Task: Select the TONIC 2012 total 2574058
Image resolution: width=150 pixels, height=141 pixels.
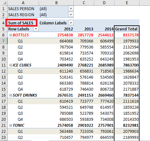Action: tap(56, 125)
